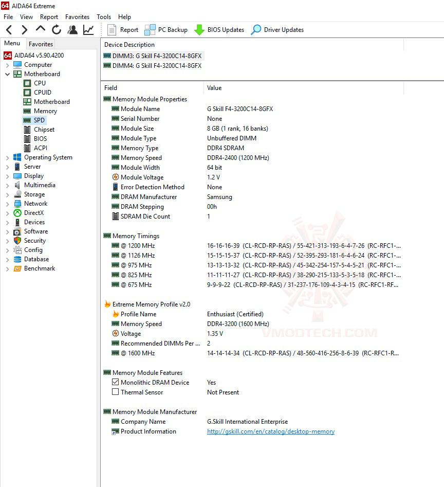
Task: Toggle the Monolithic DRAM Device checkbox
Action: point(116,382)
